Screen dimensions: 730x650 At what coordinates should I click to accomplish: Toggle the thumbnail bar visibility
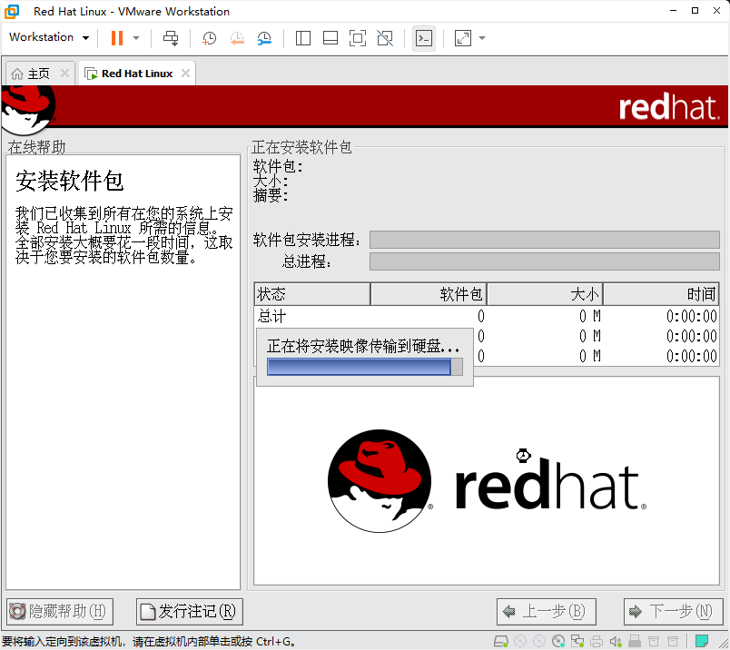click(x=330, y=37)
